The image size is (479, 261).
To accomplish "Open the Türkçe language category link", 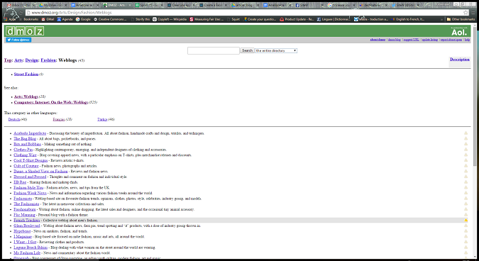I will [x=102, y=119].
